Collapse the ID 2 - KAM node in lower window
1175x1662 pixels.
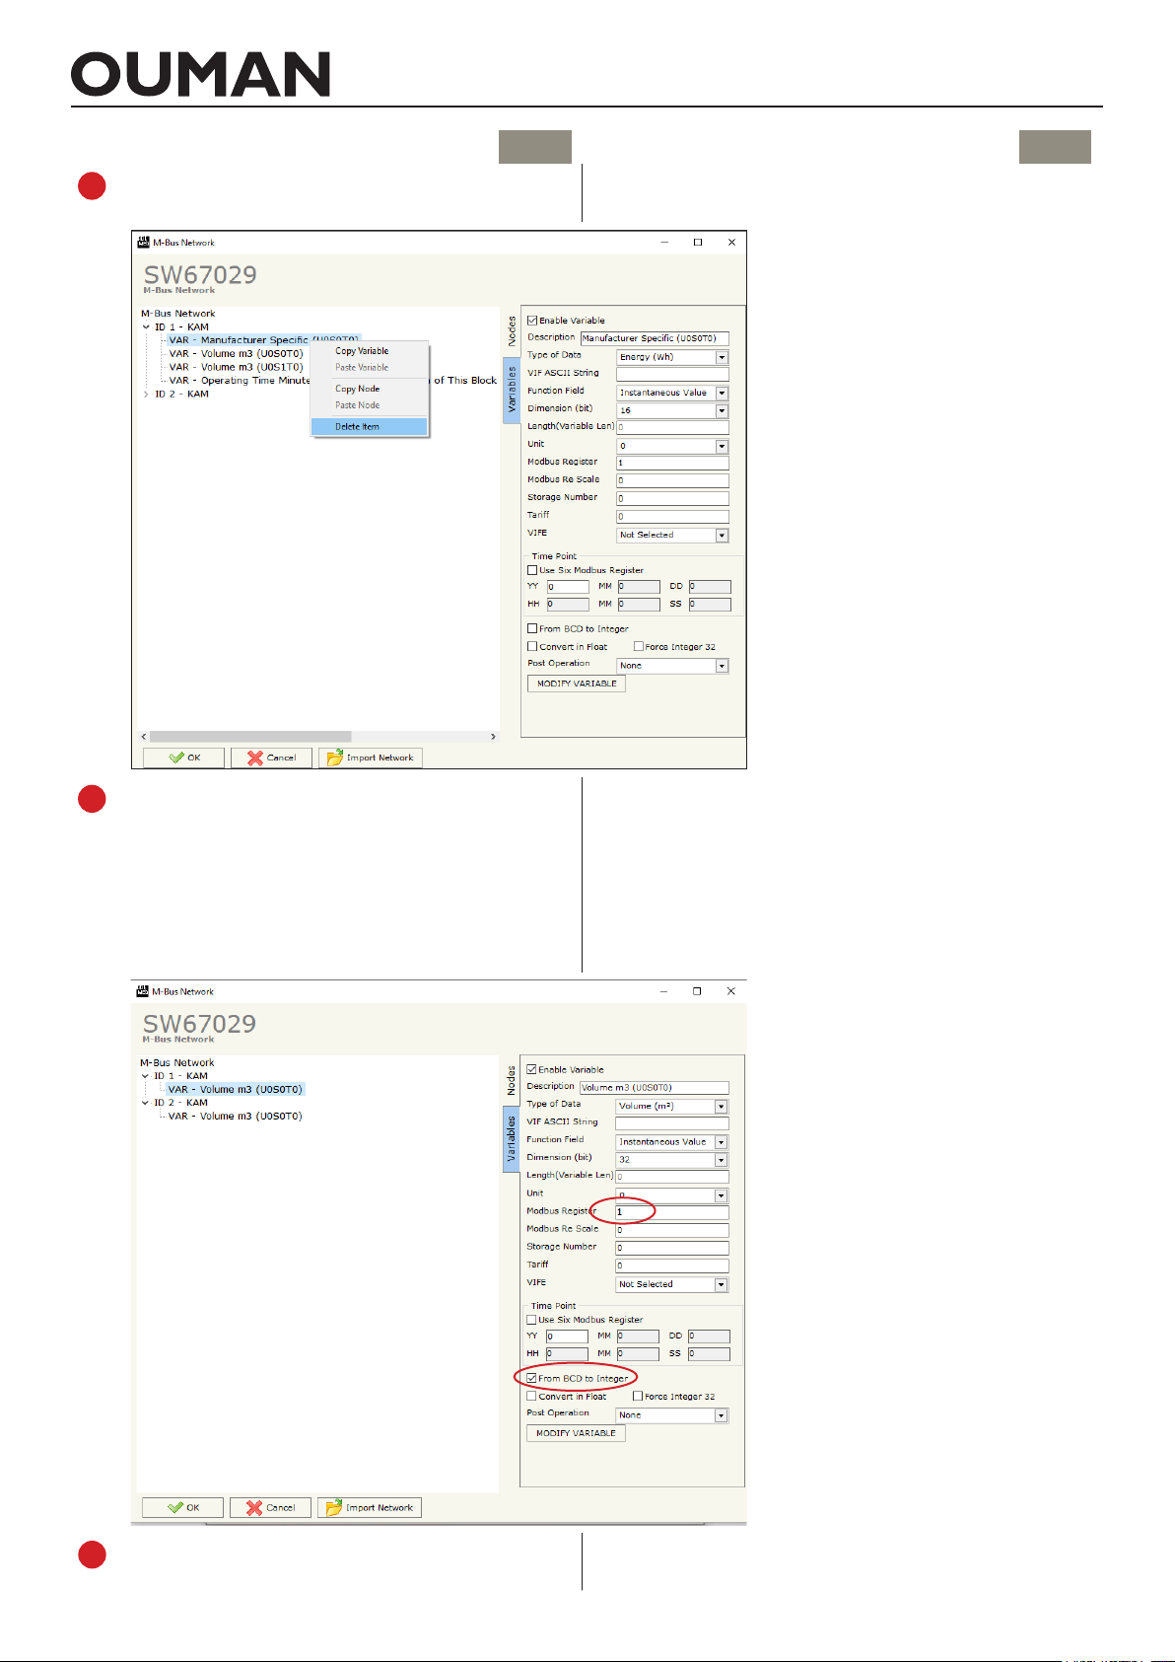145,1103
